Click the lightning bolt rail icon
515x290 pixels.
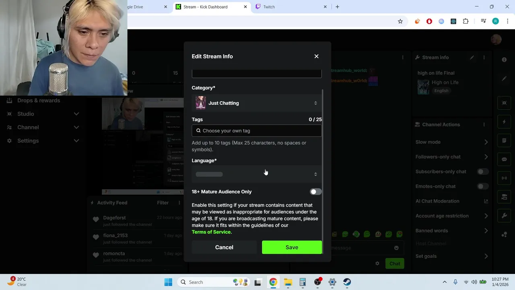tap(504, 122)
